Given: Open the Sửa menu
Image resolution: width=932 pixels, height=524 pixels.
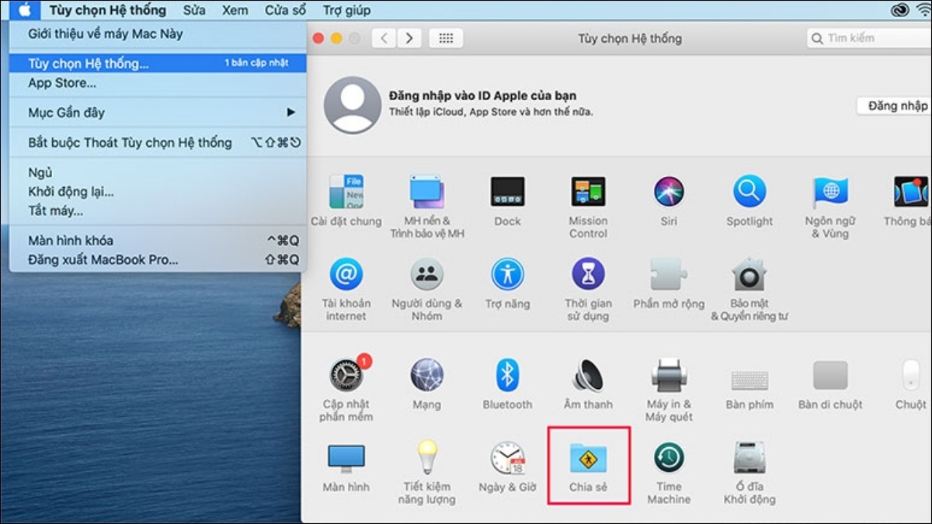Looking at the screenshot, I should coord(194,10).
